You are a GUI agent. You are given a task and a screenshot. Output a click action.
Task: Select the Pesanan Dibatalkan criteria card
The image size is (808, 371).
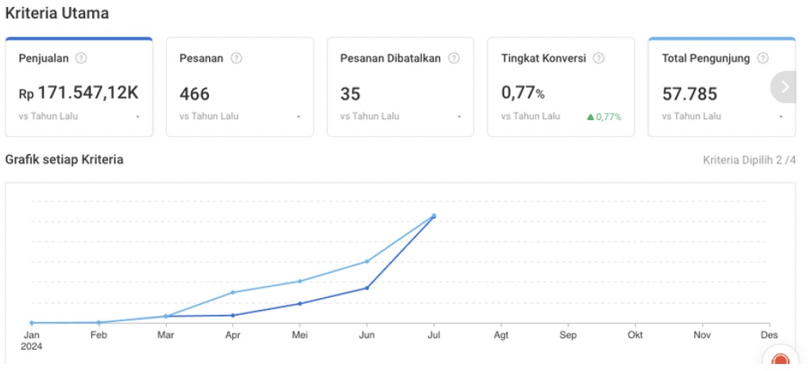click(x=400, y=87)
